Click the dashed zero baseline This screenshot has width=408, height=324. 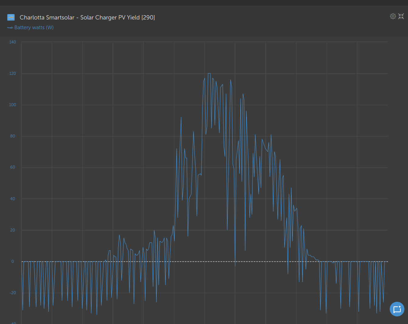click(x=204, y=261)
